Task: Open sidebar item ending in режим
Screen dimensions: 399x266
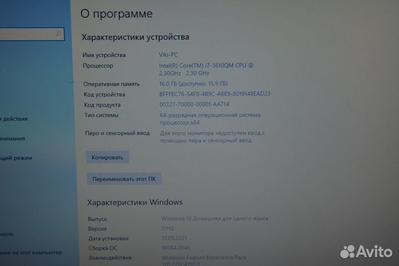Action: 16,158
